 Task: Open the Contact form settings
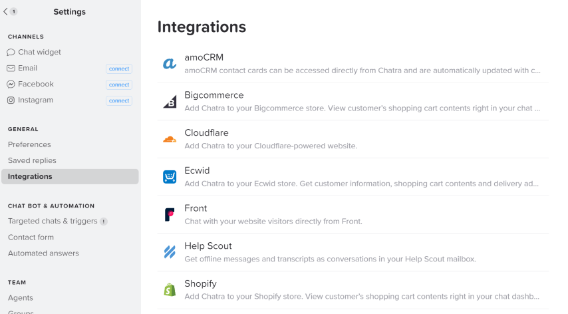click(31, 237)
